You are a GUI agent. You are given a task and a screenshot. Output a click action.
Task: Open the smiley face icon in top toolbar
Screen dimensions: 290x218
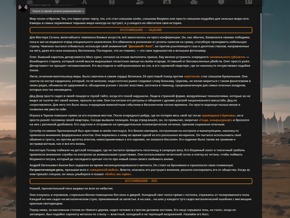[221, 2]
